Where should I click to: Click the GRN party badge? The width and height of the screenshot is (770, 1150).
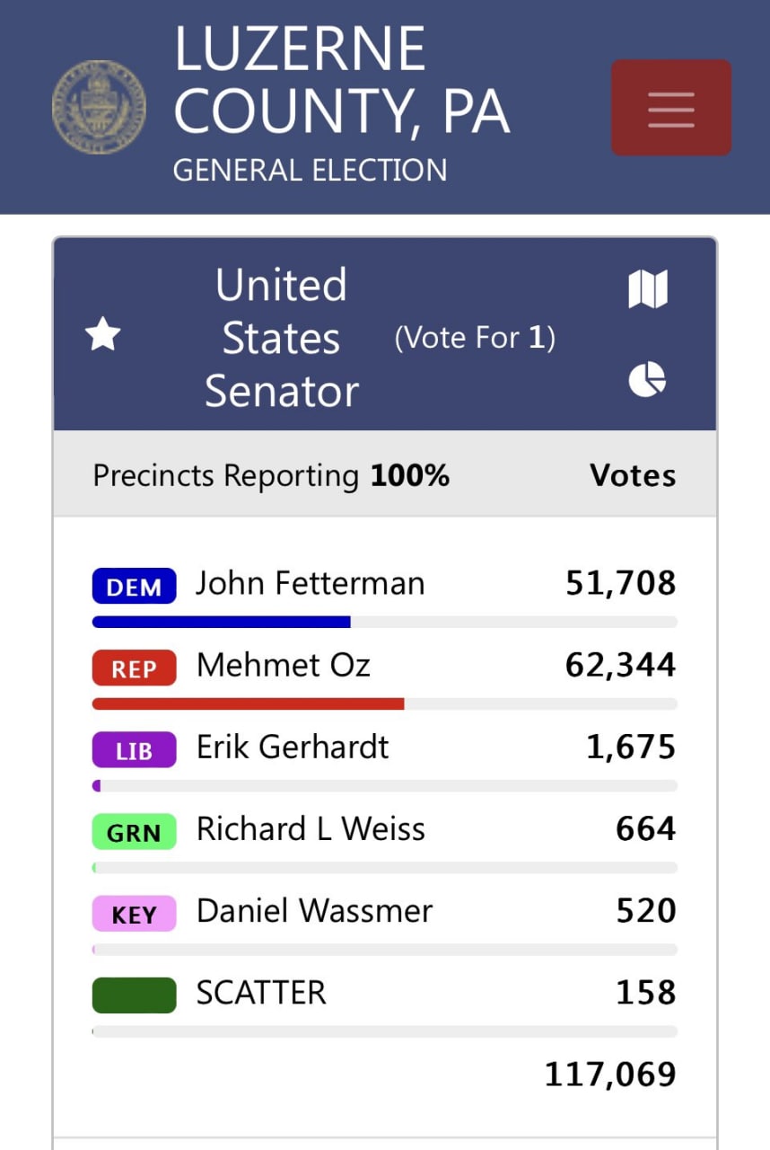[134, 831]
